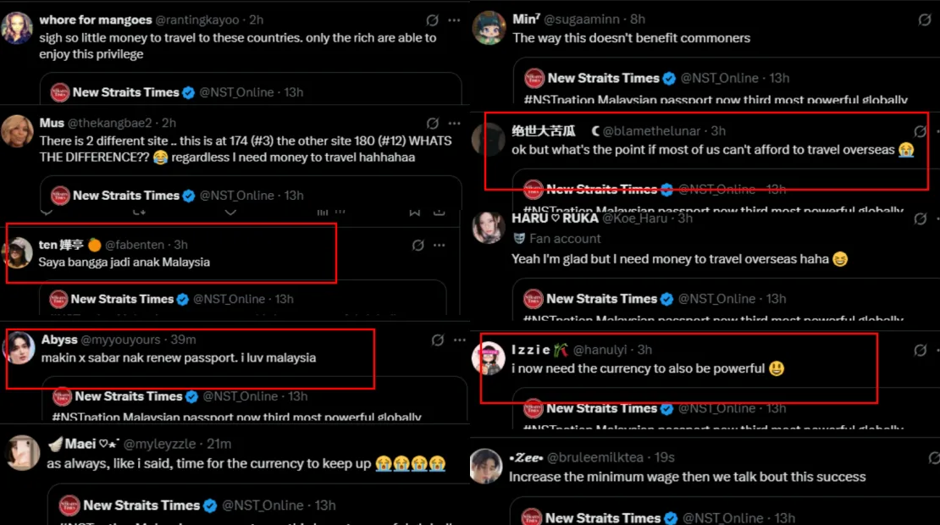940x525 pixels.
Task: Click the Grok icon on rantingkayoo's tweet
Action: 433,20
